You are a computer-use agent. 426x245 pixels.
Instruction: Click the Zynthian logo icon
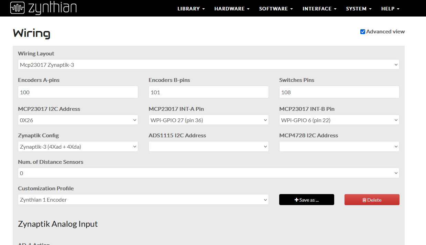tap(17, 8)
